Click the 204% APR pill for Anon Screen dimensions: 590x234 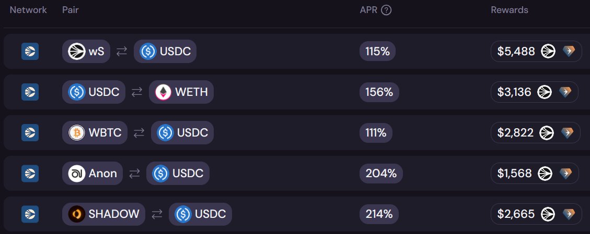pos(381,173)
